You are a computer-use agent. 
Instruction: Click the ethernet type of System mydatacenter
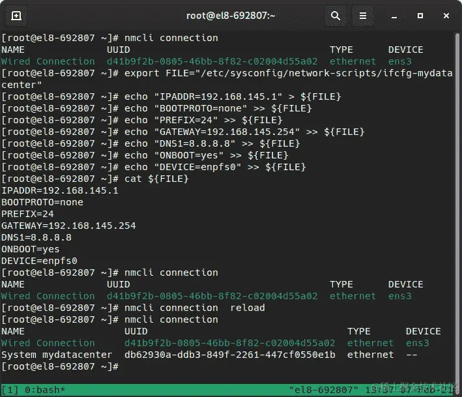click(370, 355)
